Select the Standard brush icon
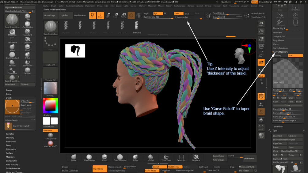The width and height of the screenshot is (308, 173). pos(28,32)
